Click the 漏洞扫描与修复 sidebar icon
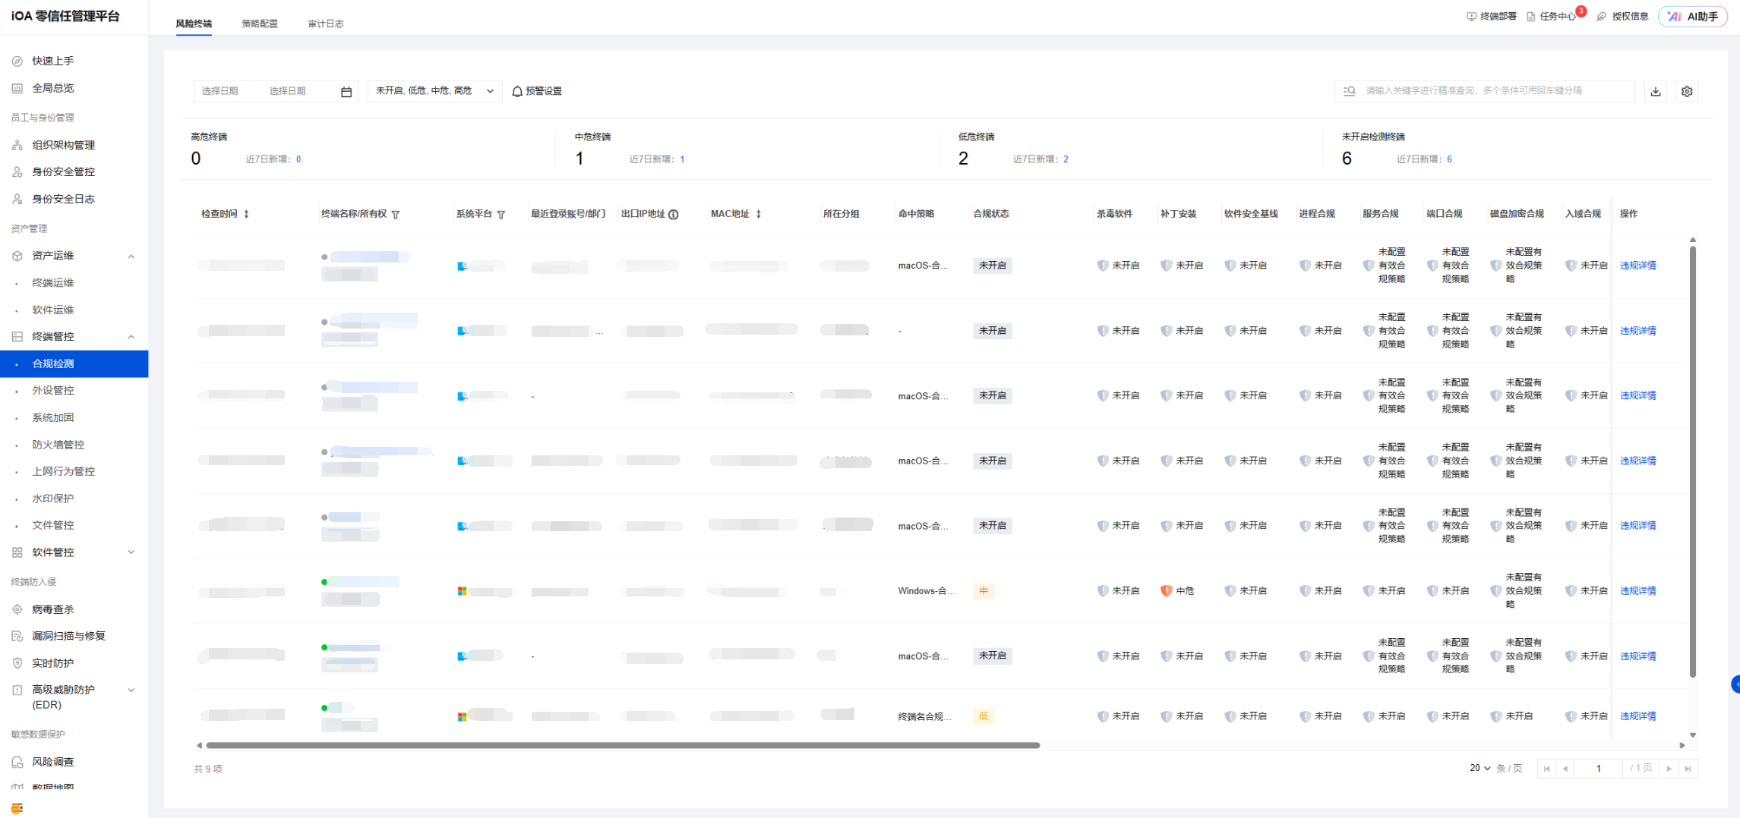 [17, 636]
